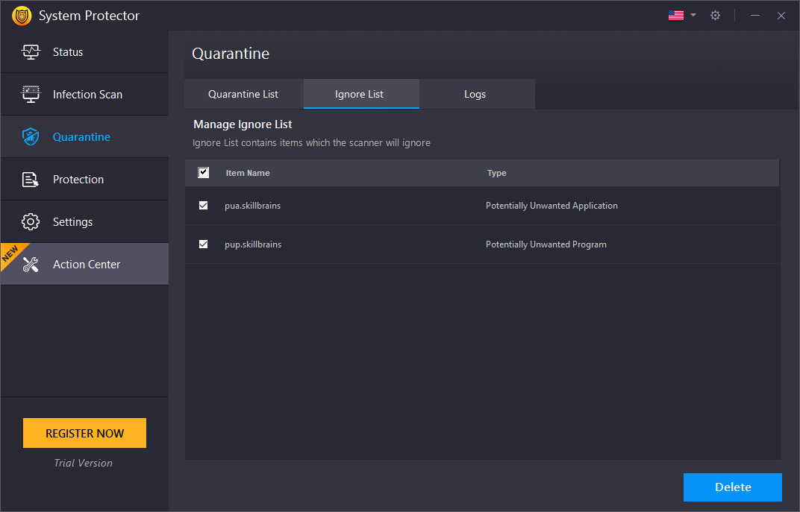This screenshot has height=512, width=800.
Task: Select the Protection document icon
Action: coord(31,179)
